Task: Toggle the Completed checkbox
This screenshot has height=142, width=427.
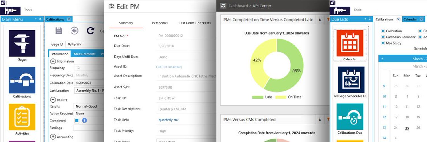Action: 77,121
